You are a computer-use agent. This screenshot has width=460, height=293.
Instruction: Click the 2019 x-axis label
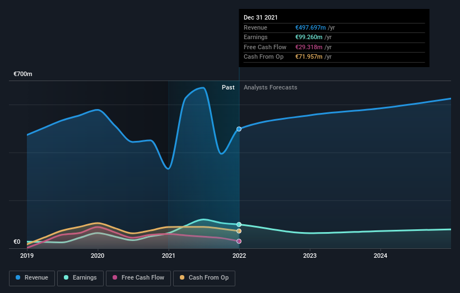(27, 256)
